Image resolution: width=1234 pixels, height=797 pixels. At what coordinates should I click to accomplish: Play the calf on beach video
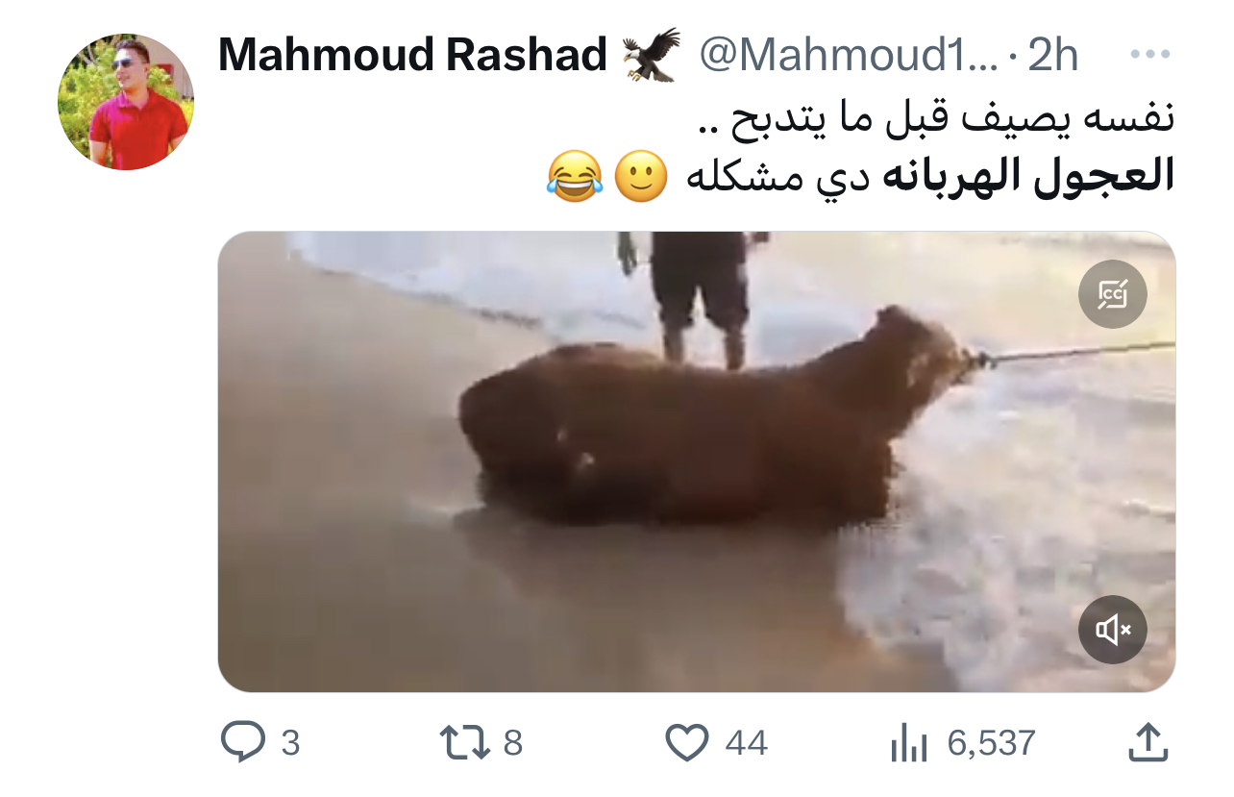pyautogui.click(x=697, y=461)
